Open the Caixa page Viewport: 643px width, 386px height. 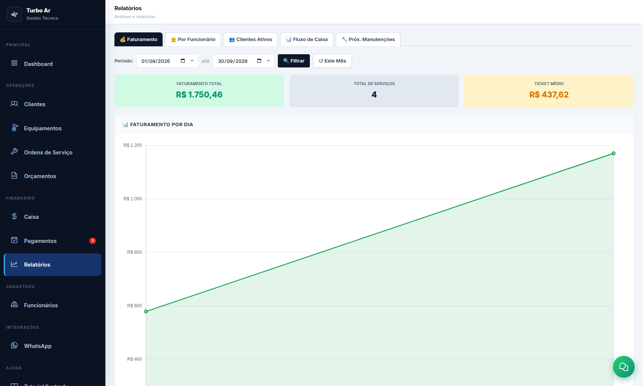[52, 217]
